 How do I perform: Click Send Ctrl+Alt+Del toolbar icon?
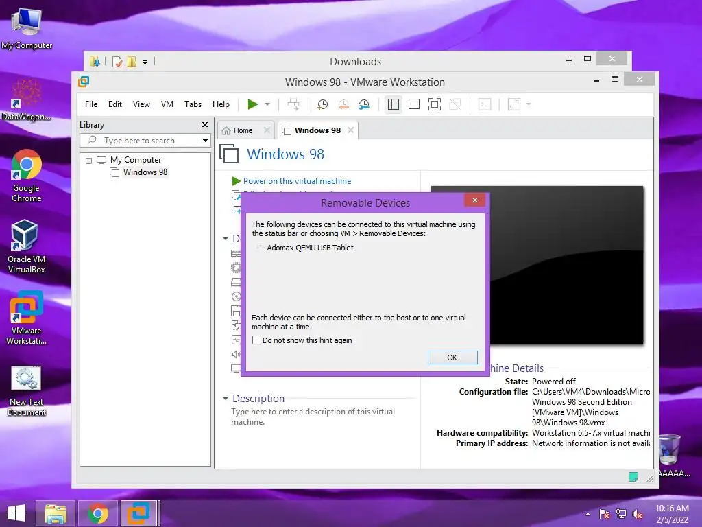[x=293, y=104]
